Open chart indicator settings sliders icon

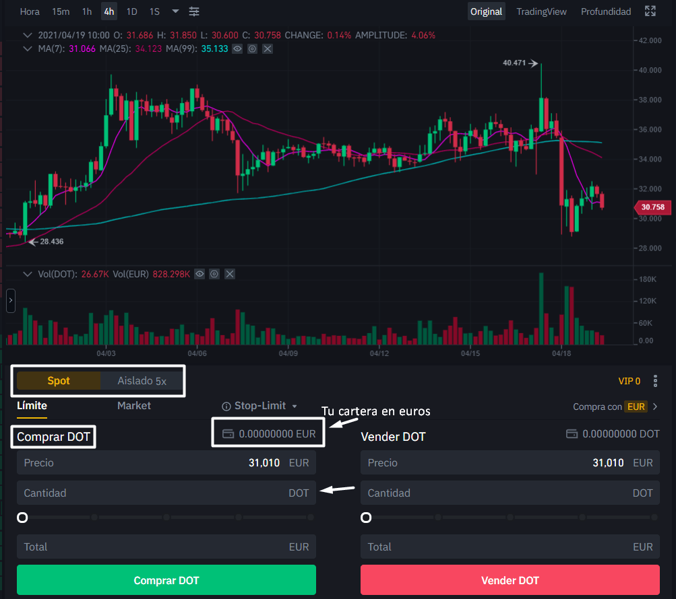pos(194,11)
